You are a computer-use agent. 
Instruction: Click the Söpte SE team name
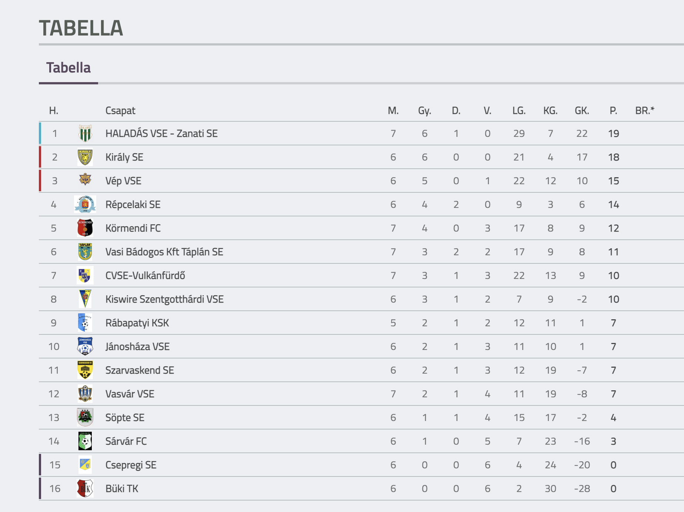[125, 418]
